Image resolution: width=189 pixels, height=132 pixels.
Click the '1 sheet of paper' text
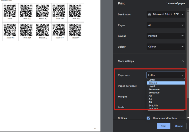click(176, 4)
